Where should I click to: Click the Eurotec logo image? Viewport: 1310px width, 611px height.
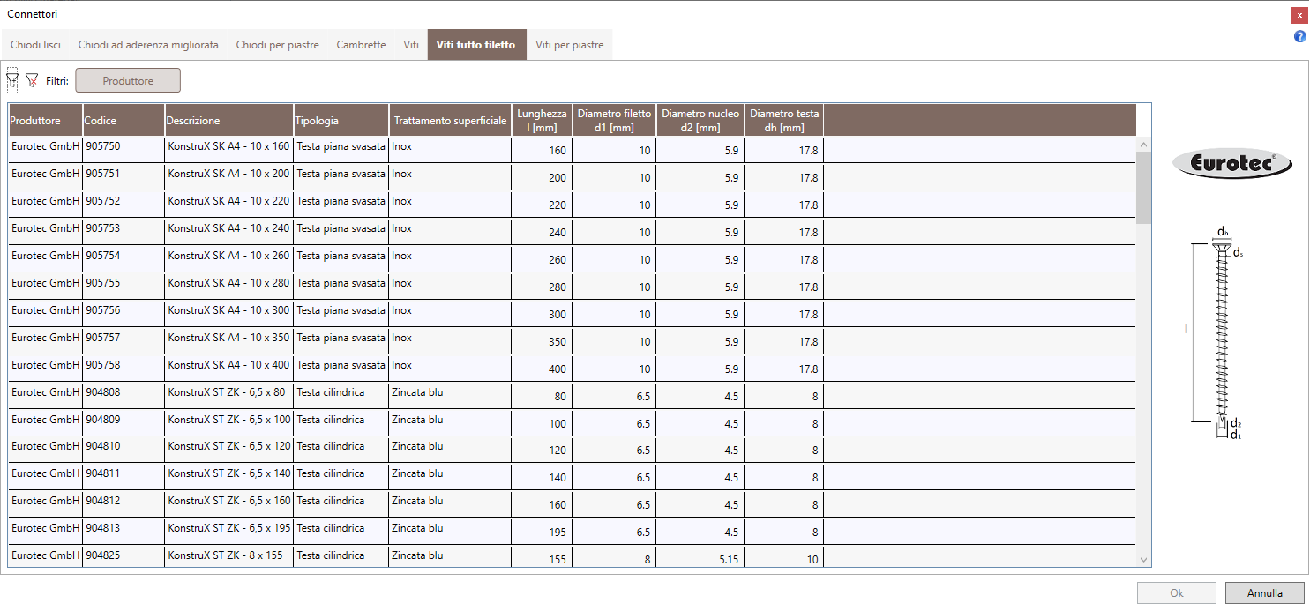(x=1231, y=163)
